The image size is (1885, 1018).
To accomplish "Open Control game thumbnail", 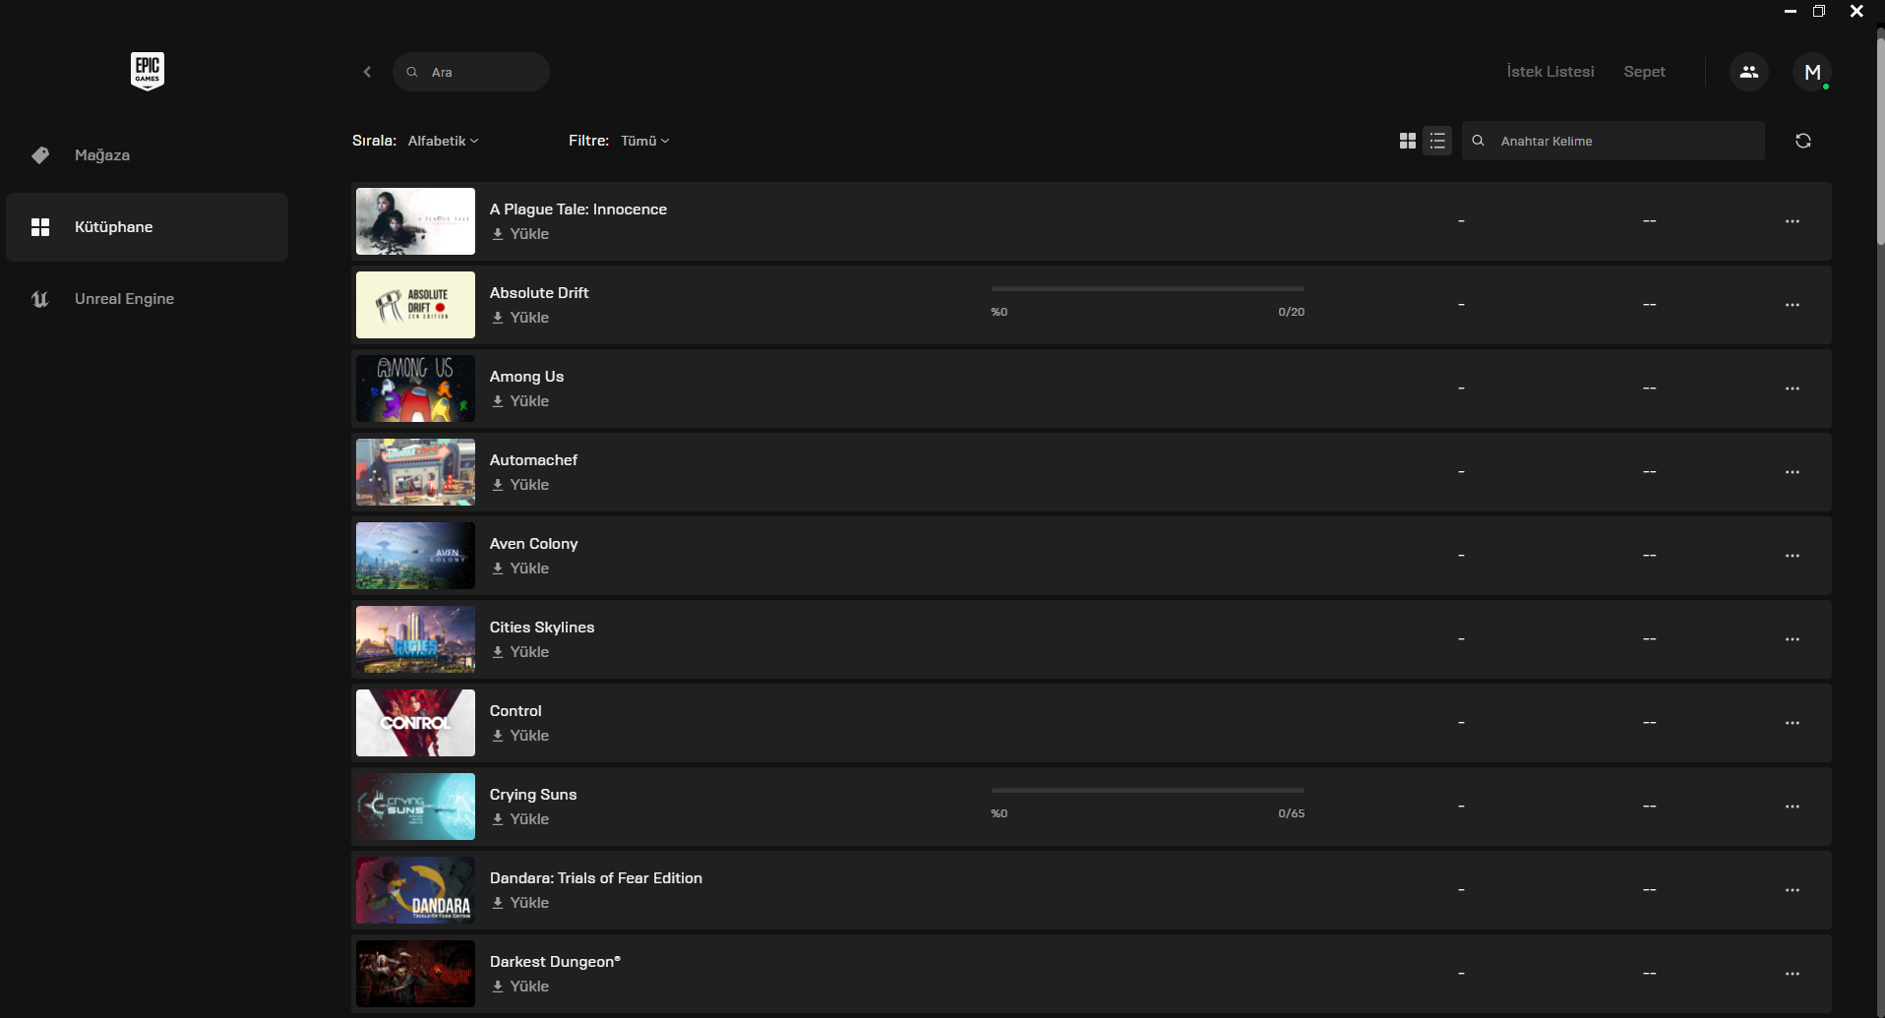I will tap(415, 723).
